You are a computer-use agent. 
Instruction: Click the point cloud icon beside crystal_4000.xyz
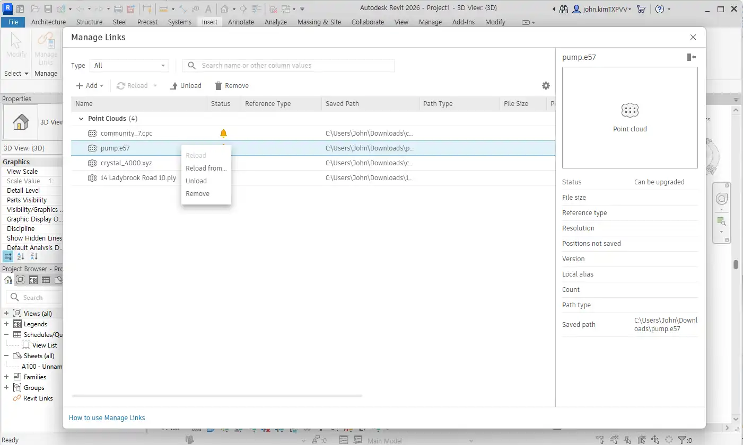pos(92,163)
